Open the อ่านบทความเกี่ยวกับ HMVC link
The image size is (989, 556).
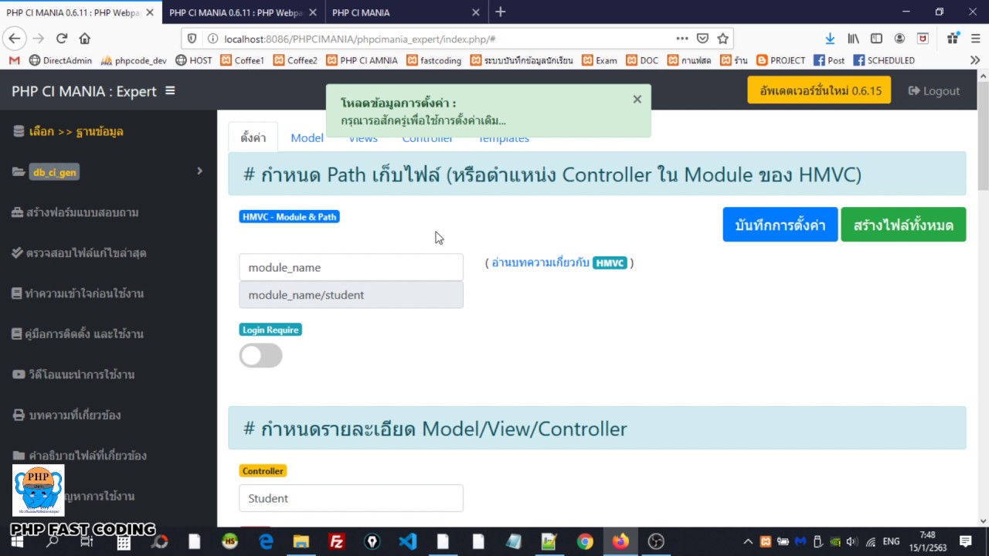pyautogui.click(x=559, y=263)
